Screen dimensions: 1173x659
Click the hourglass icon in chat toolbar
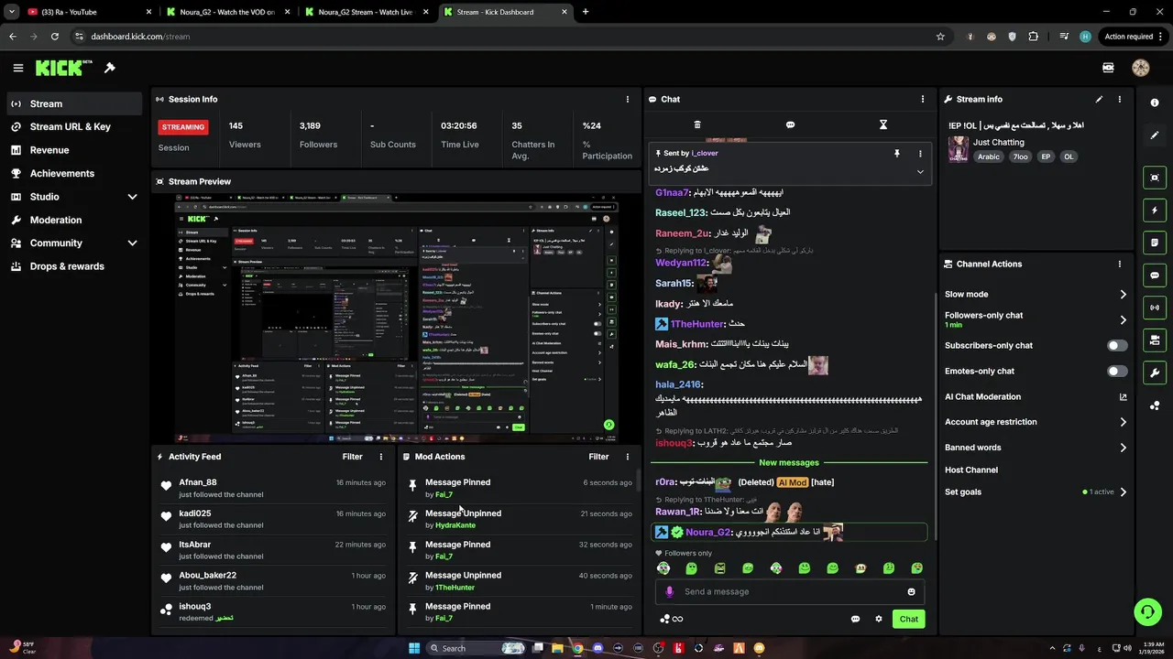[883, 124]
